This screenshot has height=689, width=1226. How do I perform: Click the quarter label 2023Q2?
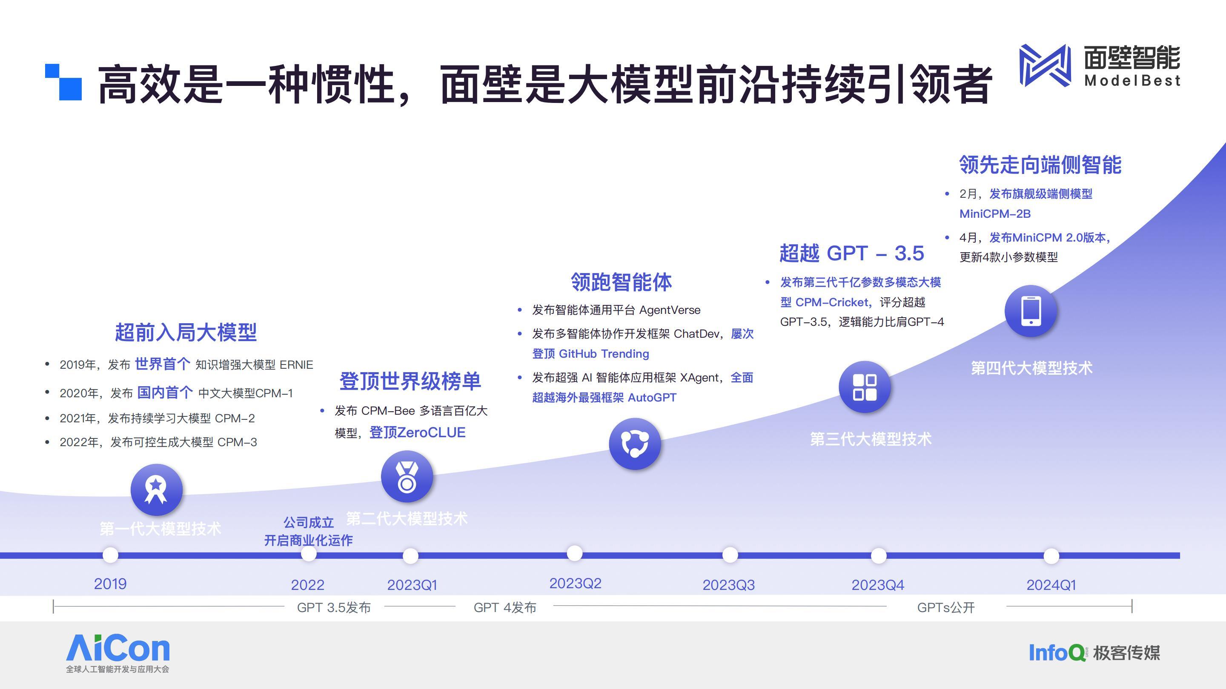click(576, 584)
